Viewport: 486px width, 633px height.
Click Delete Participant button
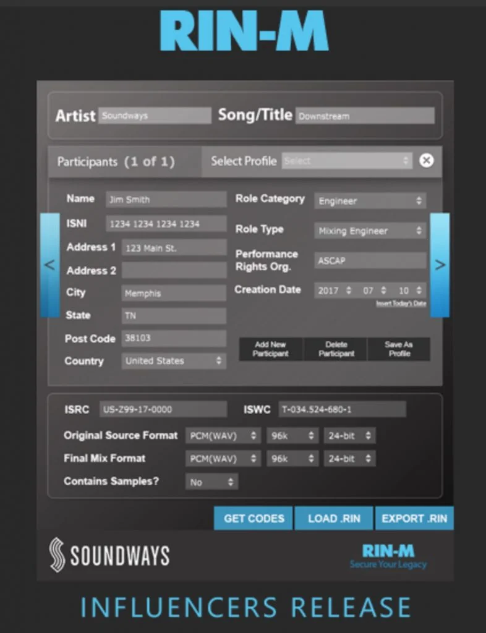click(x=336, y=349)
